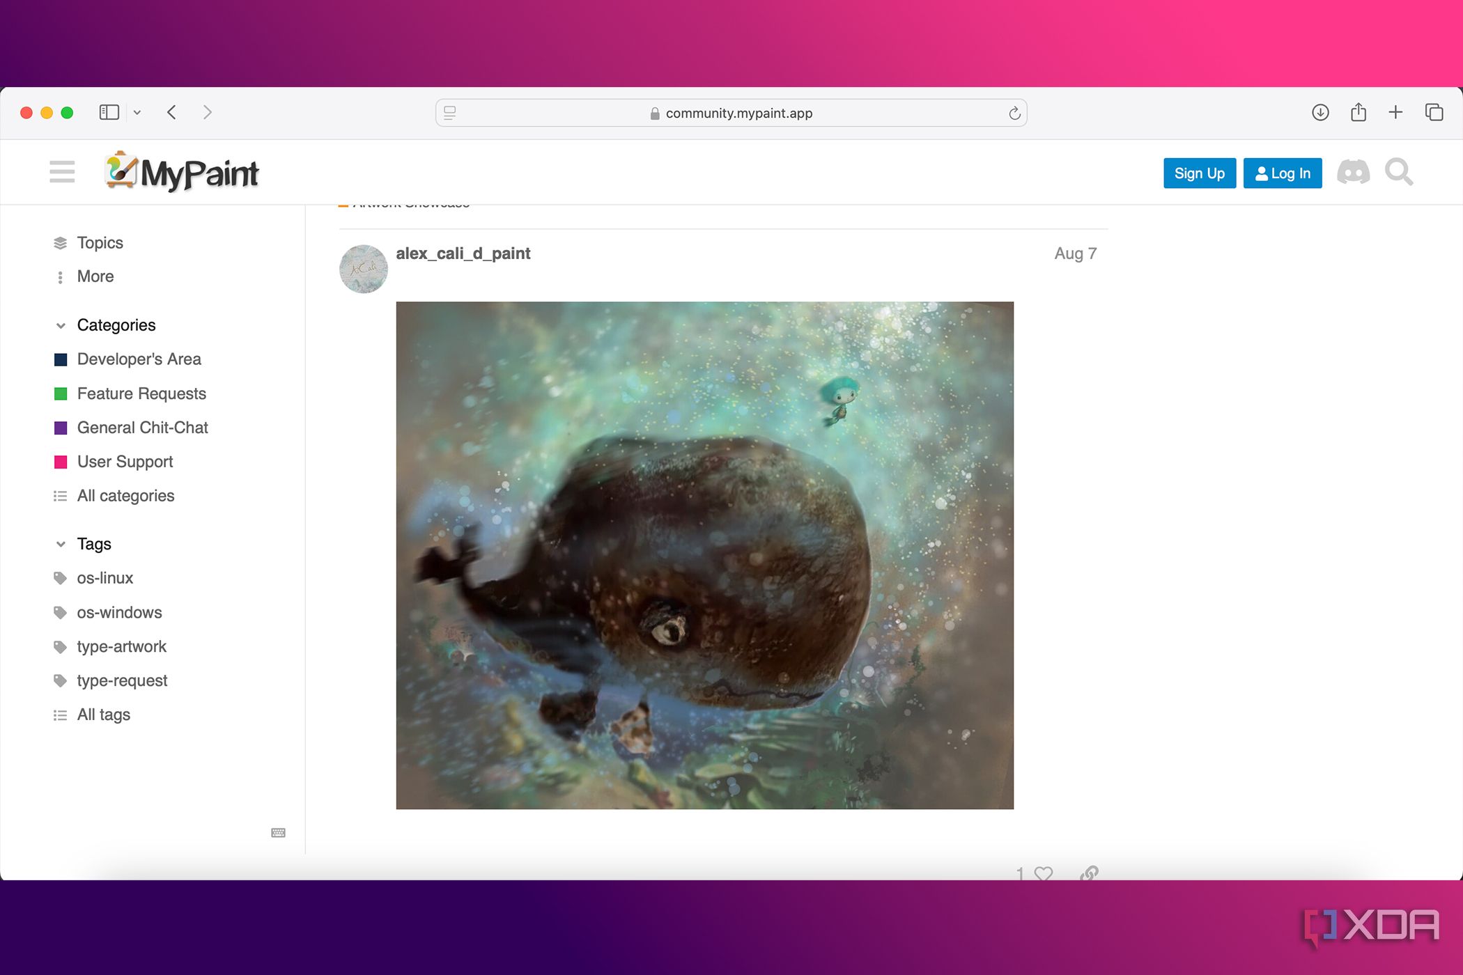Click the reader icon in address bar
The width and height of the screenshot is (1463, 975).
450,113
